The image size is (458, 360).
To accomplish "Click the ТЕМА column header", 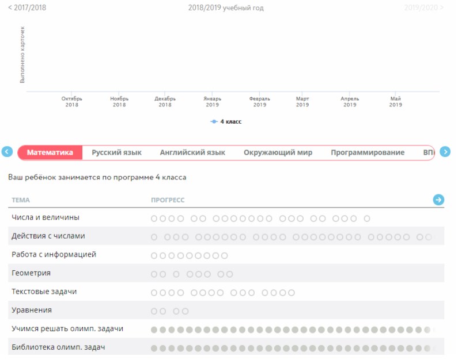I will tap(21, 200).
